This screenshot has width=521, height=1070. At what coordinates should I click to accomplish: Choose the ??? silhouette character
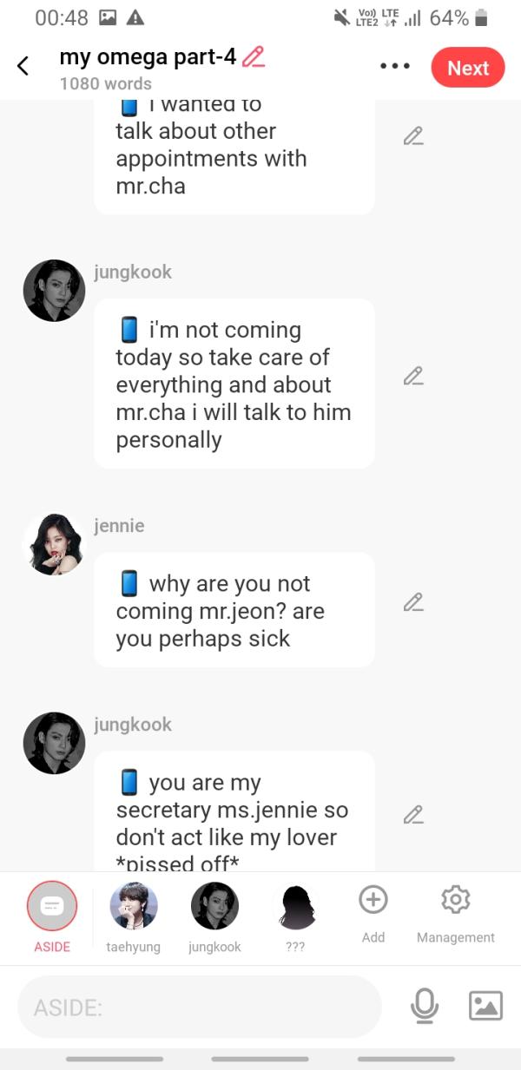pos(296,917)
